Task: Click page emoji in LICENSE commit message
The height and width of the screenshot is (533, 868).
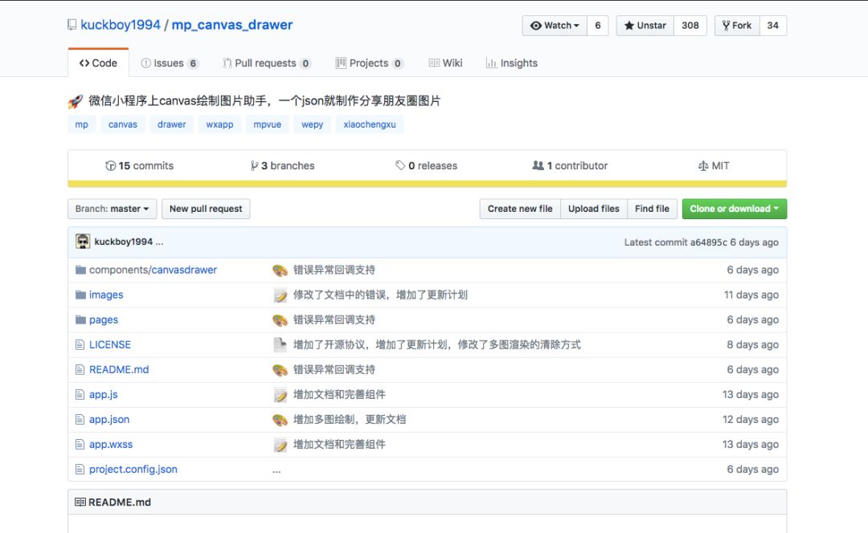Action: [x=280, y=345]
